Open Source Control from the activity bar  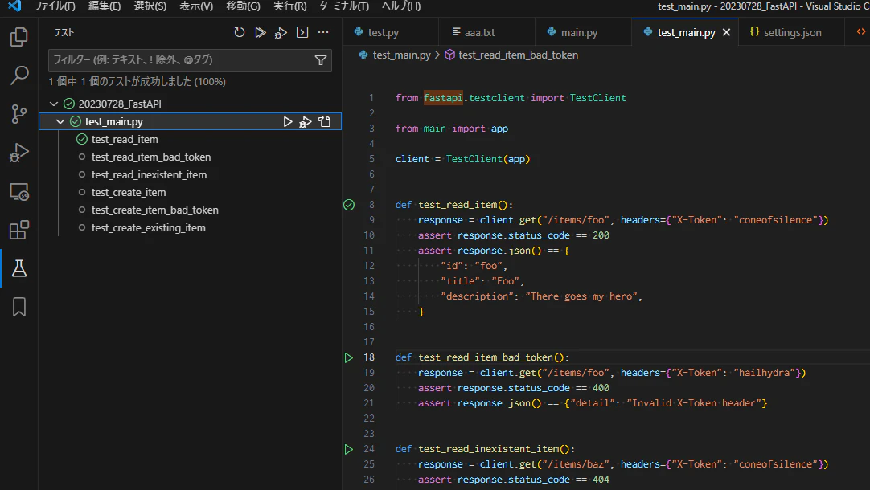point(18,113)
